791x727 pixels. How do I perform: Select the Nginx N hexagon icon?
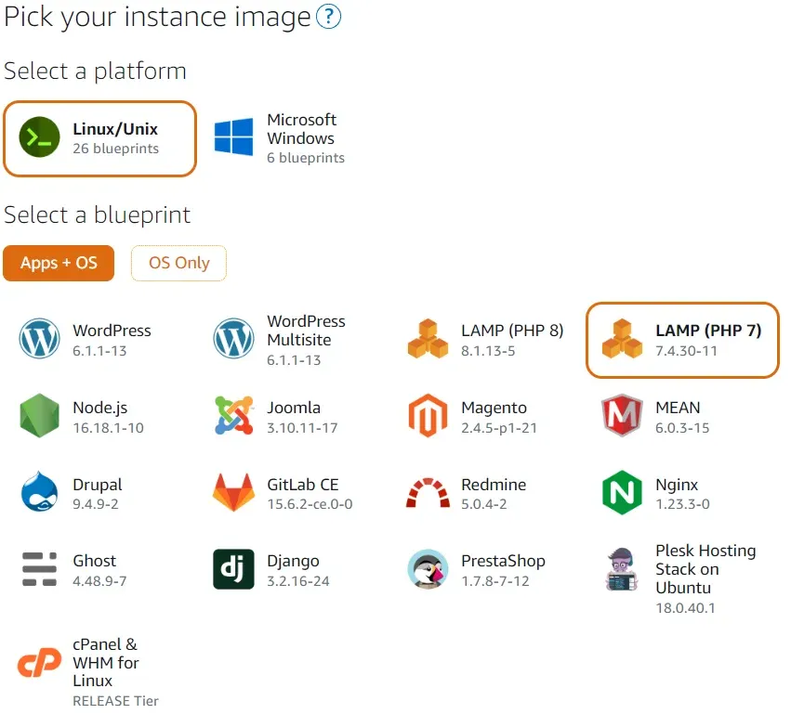622,492
